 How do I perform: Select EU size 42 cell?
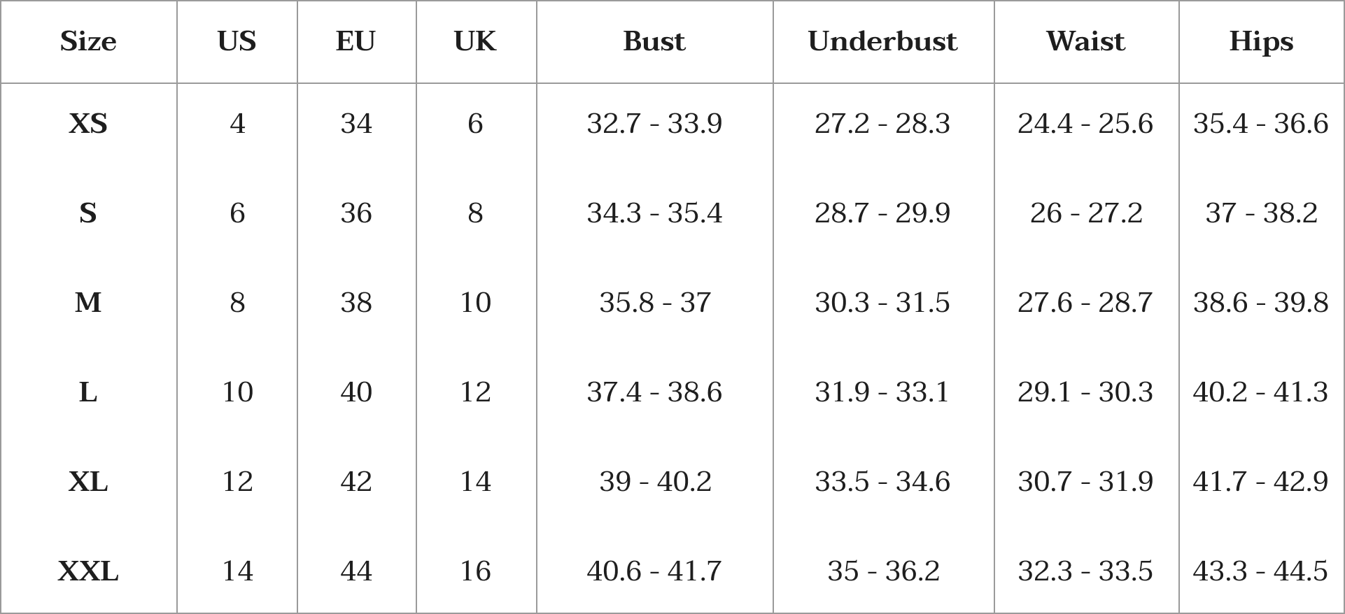click(x=356, y=482)
